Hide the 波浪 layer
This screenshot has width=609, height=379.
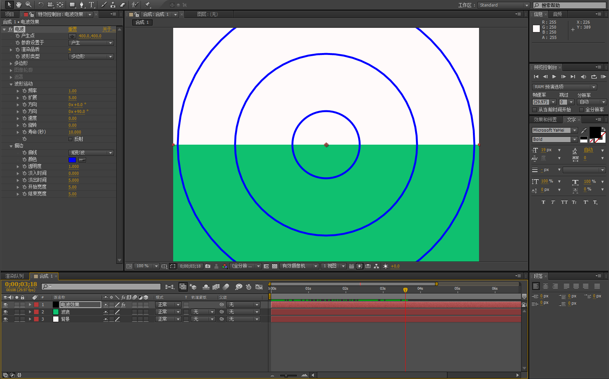5,312
